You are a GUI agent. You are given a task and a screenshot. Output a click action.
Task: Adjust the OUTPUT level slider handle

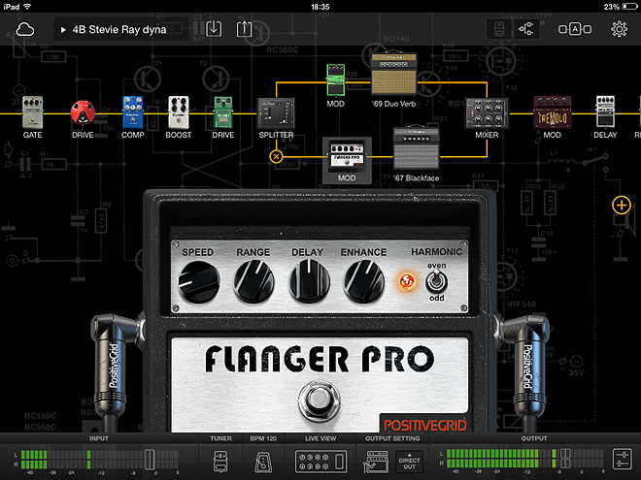click(565, 459)
